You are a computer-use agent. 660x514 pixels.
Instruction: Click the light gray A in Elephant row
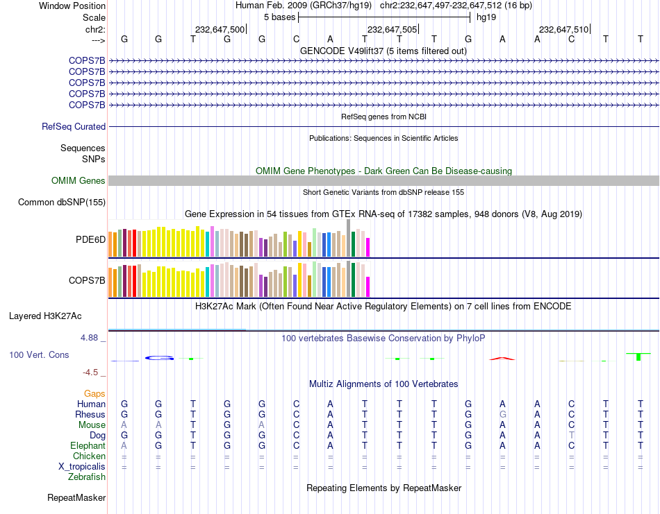pyautogui.click(x=124, y=445)
